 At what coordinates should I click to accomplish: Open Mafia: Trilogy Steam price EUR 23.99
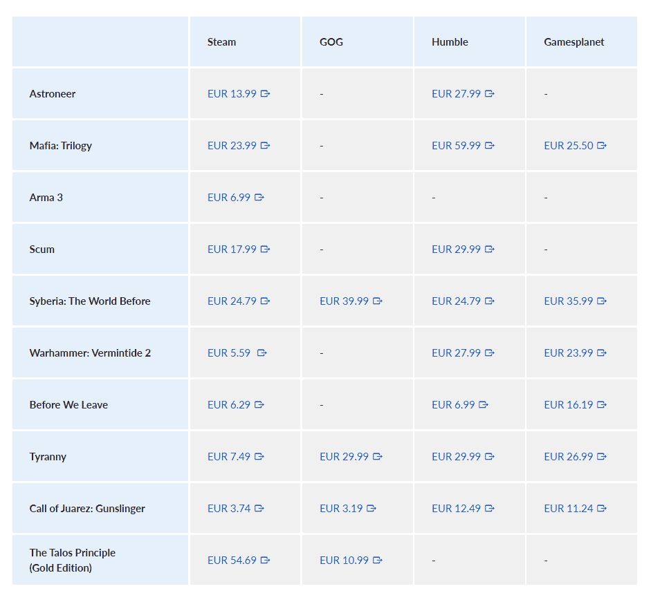(232, 146)
